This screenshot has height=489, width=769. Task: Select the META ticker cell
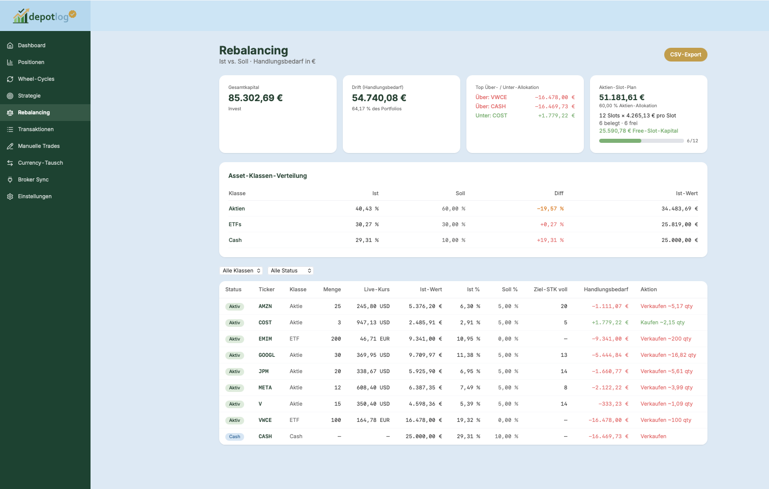tap(265, 388)
